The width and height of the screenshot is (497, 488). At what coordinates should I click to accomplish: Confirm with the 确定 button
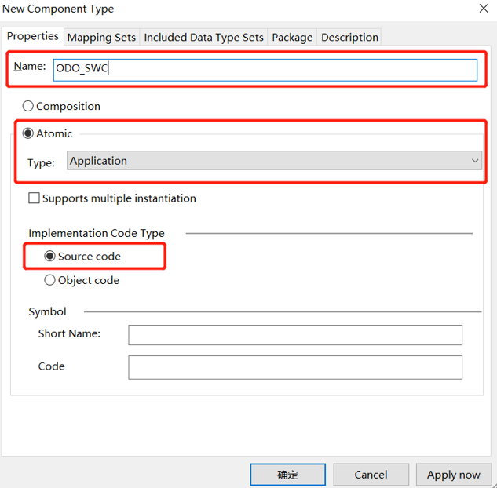[288, 475]
